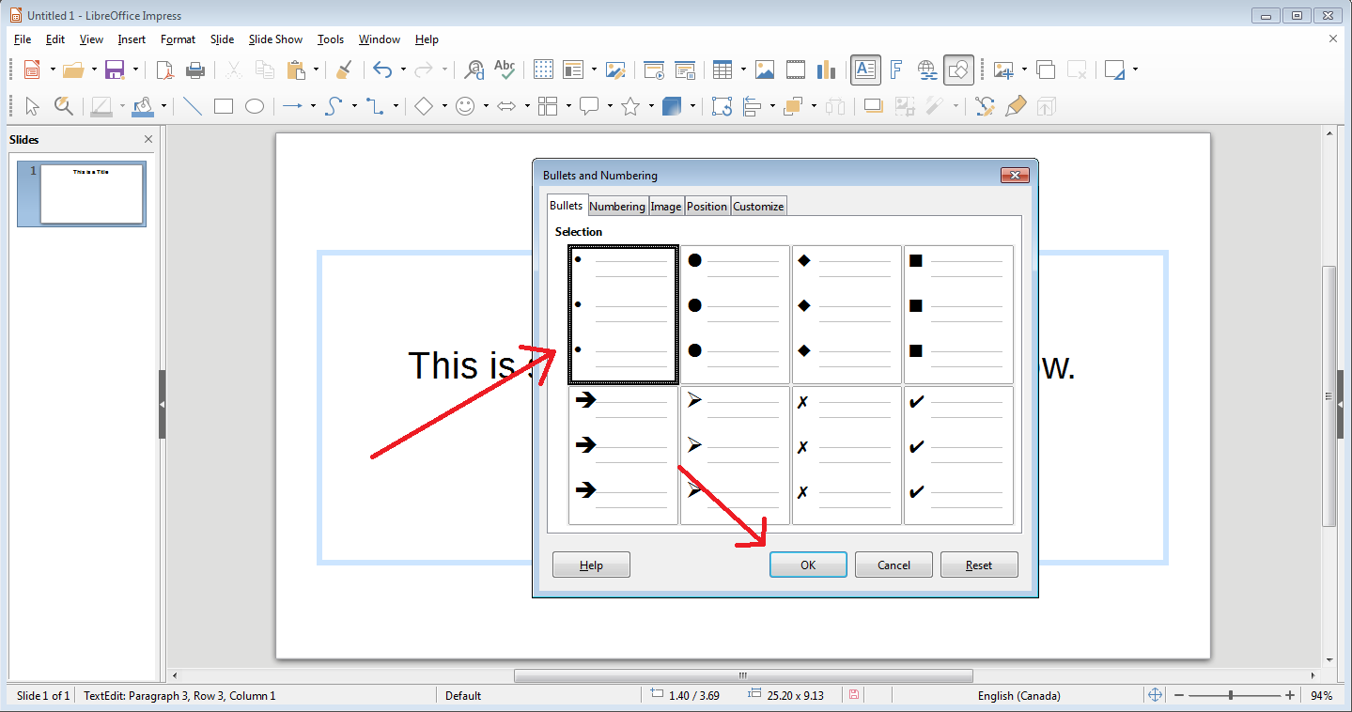
Task: Click the Insert Chart icon
Action: [827, 70]
